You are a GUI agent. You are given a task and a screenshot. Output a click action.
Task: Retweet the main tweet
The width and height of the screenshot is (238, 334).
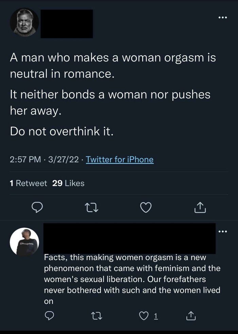[91, 208]
